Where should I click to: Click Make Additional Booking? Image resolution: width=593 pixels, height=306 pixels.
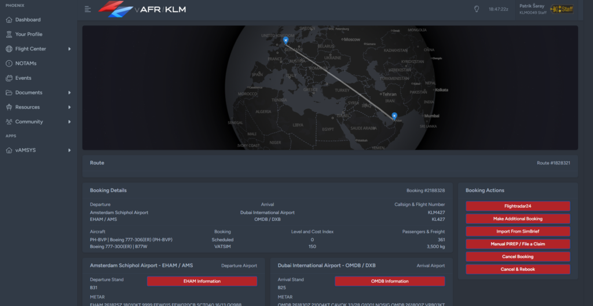click(518, 219)
